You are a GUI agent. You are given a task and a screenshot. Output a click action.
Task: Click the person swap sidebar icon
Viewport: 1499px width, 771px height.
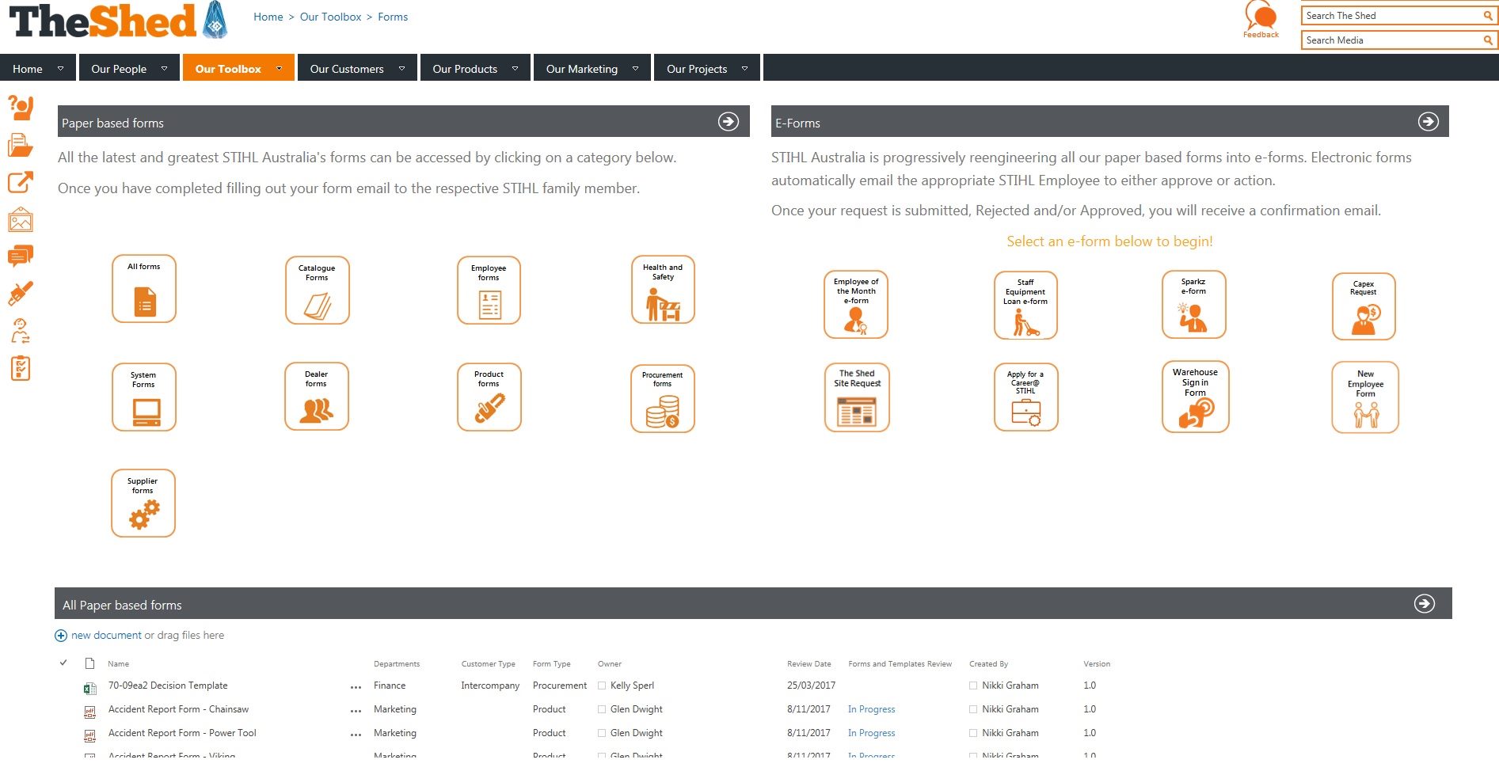coord(21,331)
